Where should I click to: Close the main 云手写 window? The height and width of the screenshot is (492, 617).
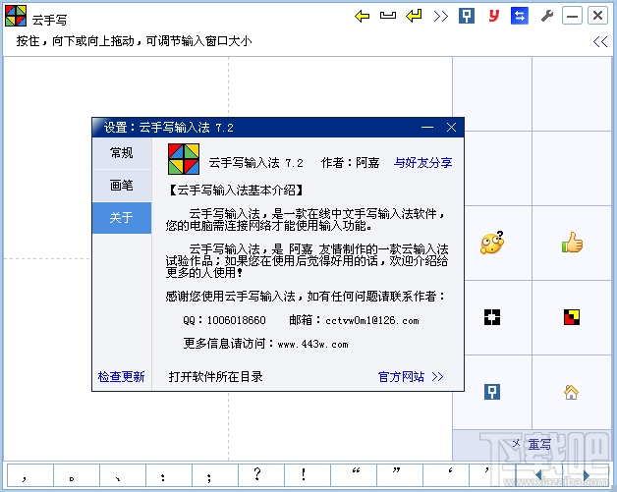click(597, 16)
